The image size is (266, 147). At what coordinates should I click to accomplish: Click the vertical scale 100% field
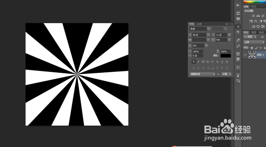pos(198,51)
